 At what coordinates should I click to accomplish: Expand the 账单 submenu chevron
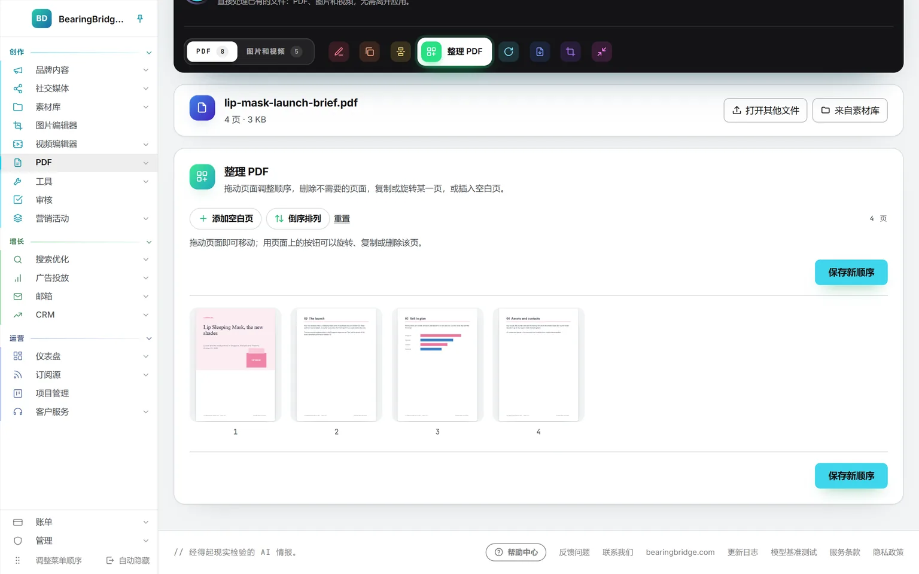tap(146, 523)
